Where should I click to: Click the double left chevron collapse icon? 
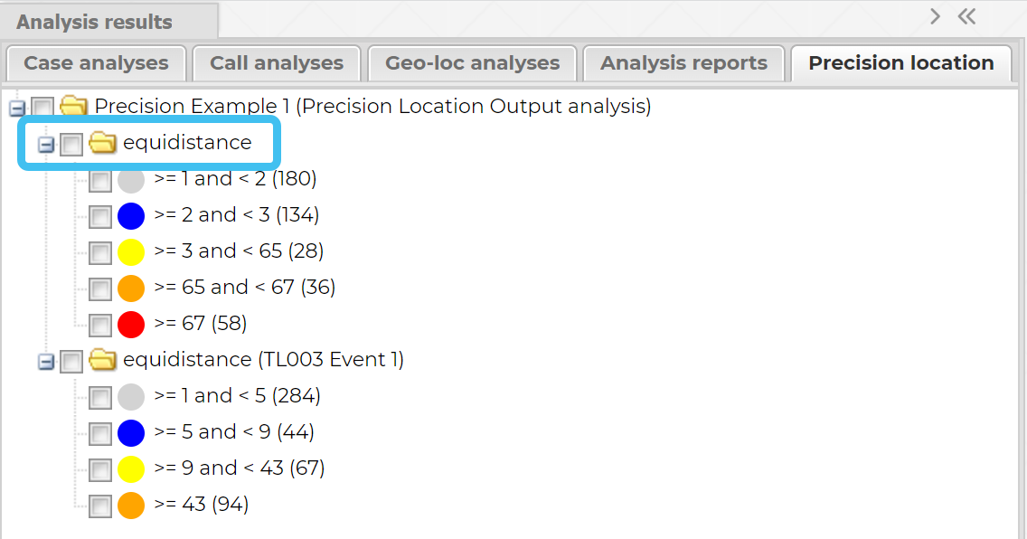[x=966, y=16]
